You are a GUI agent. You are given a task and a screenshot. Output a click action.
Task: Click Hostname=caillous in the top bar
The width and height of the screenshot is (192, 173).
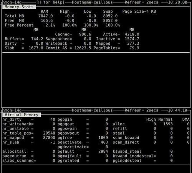(x=92, y=2)
